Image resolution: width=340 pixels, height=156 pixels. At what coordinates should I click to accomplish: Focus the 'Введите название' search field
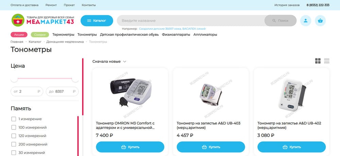click(191, 21)
